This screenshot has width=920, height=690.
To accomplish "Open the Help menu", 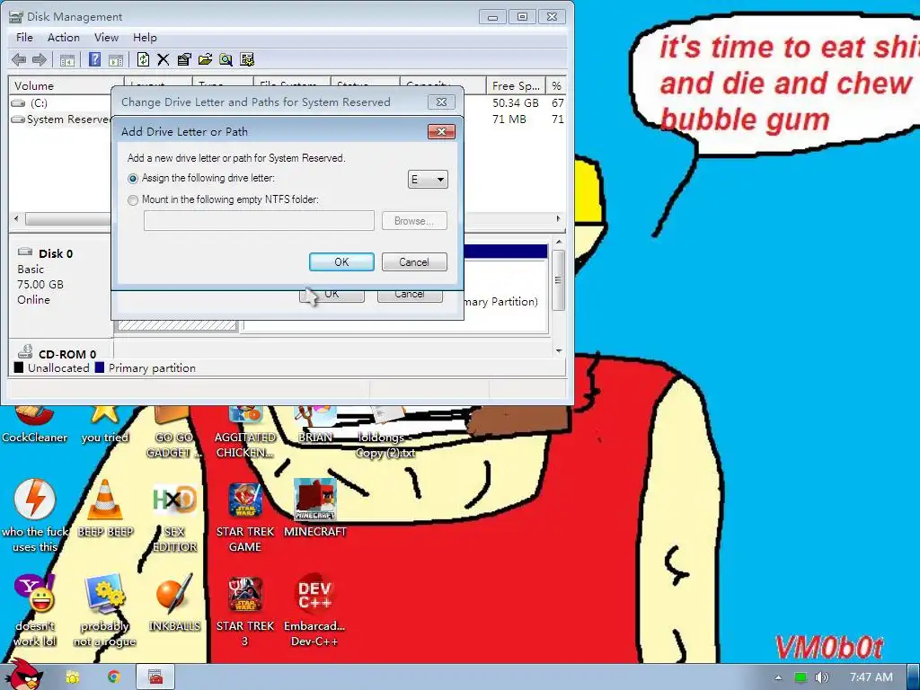I will coord(145,38).
